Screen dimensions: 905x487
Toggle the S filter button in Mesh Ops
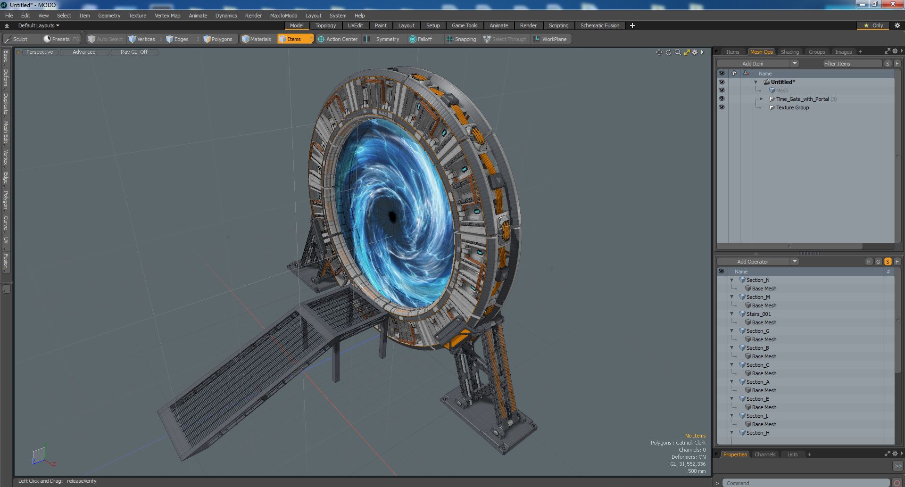click(x=888, y=262)
